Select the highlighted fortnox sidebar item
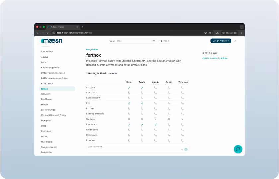This screenshot has width=279, height=179. (57, 89)
